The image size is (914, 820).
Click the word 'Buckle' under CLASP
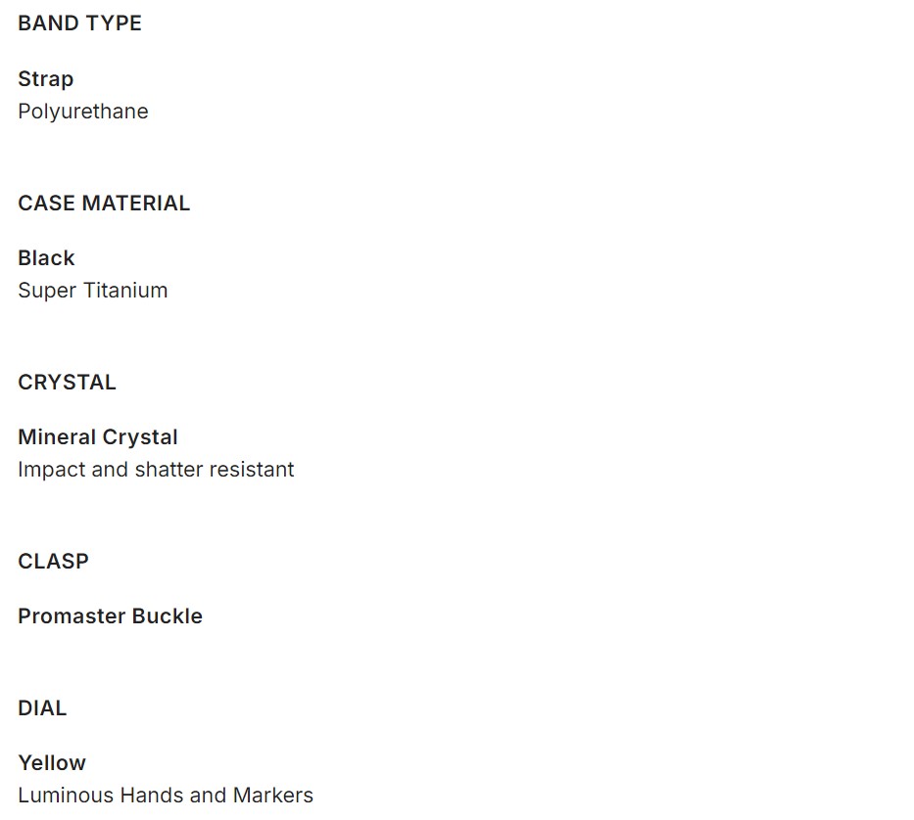[x=168, y=616]
